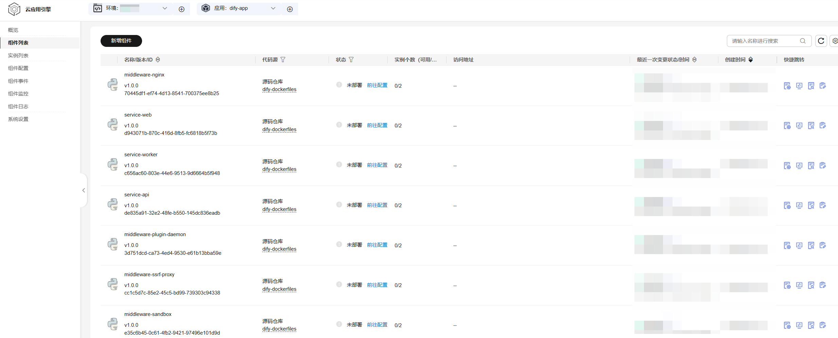Viewport: 838px width, 338px height.
Task: Open the 状态 column filter icon
Action: (352, 59)
